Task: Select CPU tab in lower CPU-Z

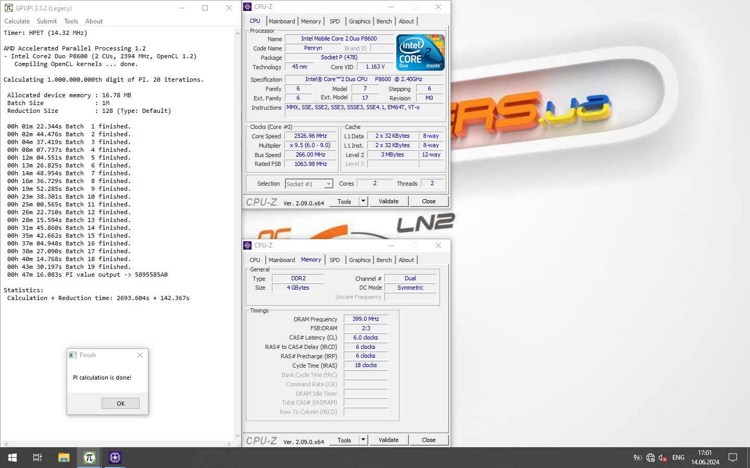Action: [255, 260]
